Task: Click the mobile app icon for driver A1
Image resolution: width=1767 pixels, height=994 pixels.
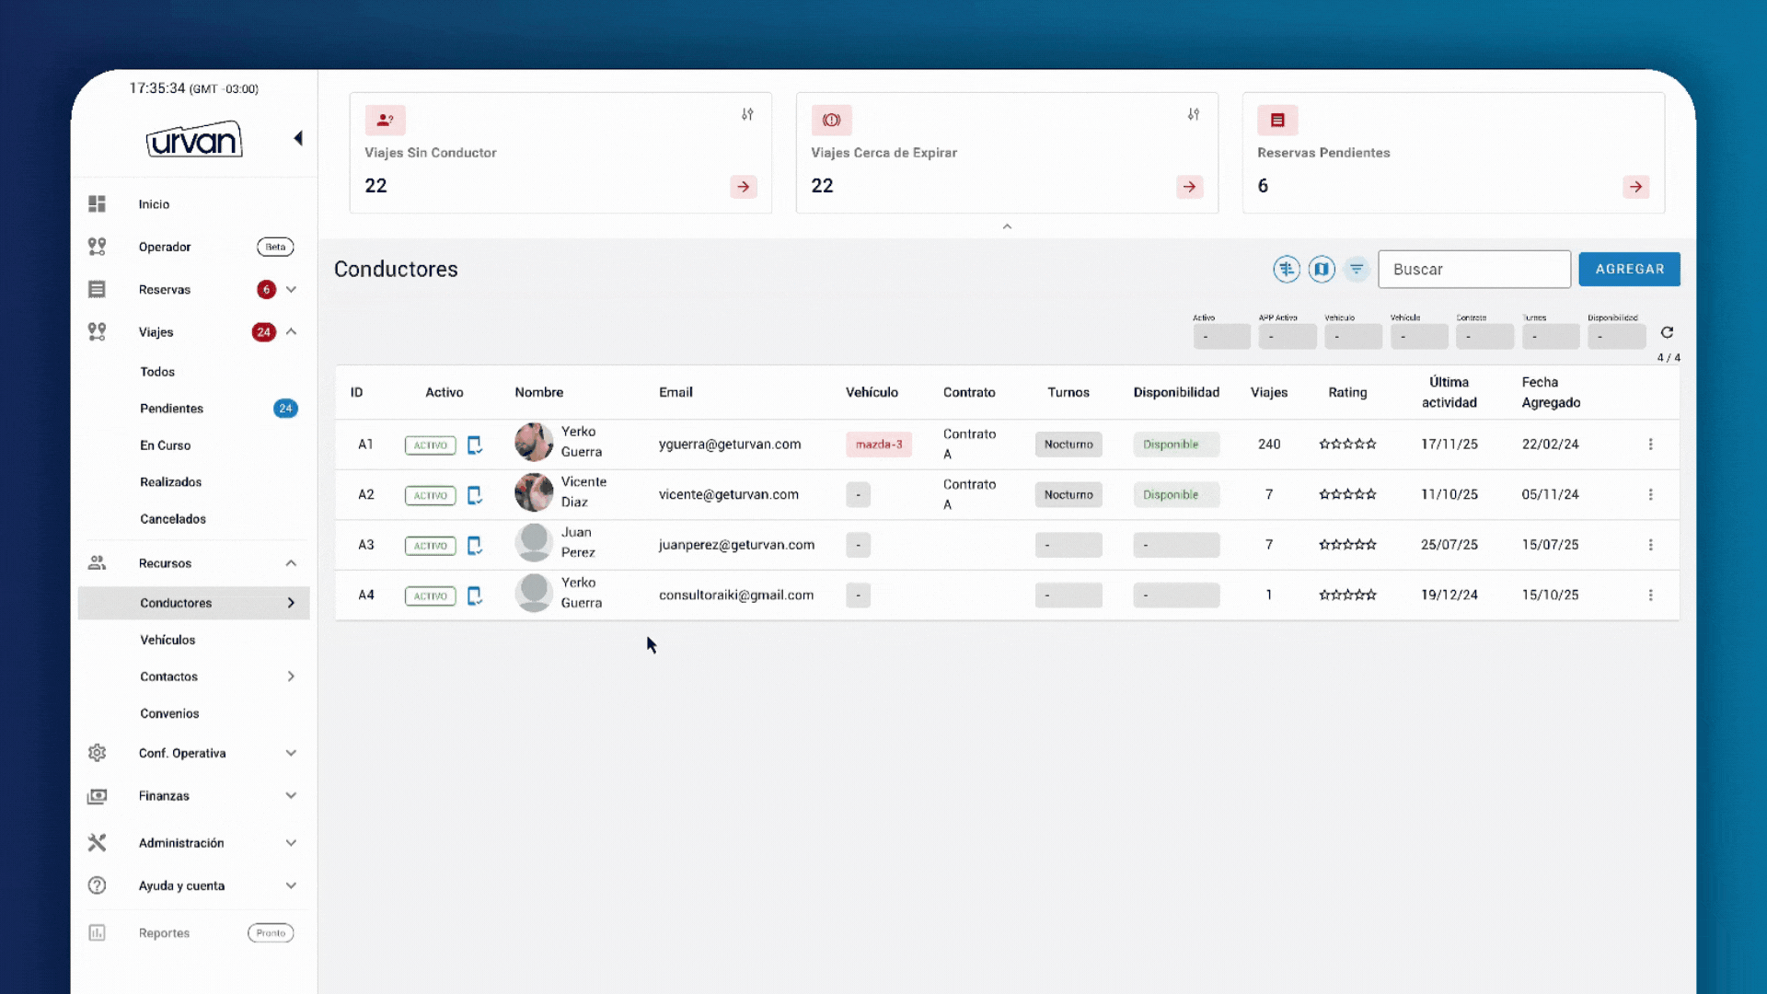Action: (x=475, y=445)
